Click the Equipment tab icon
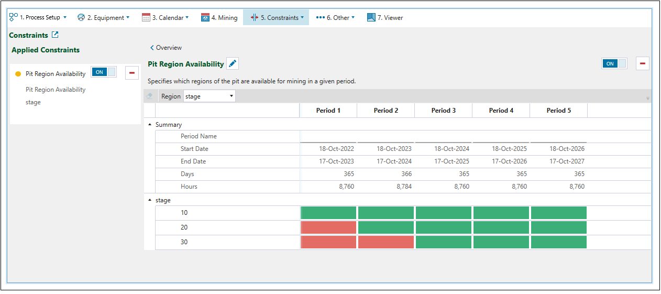Viewport: 661px width, 294px height. (81, 17)
